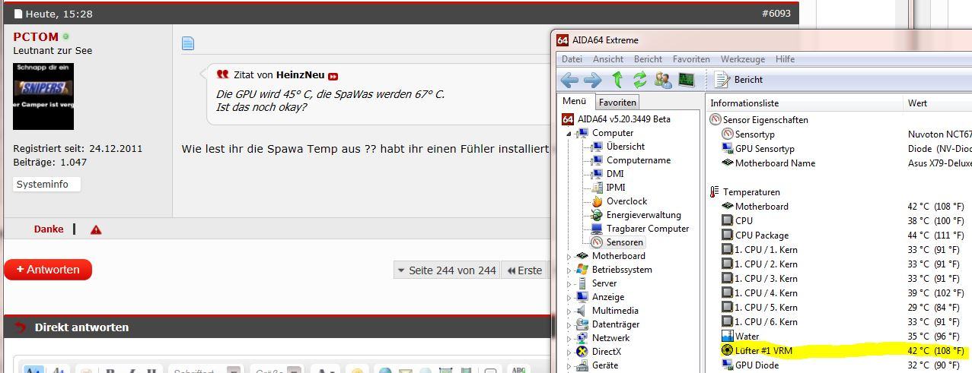Image resolution: width=972 pixels, height=373 pixels.
Task: Open PCTOM user profile link
Action: pyautogui.click(x=36, y=36)
